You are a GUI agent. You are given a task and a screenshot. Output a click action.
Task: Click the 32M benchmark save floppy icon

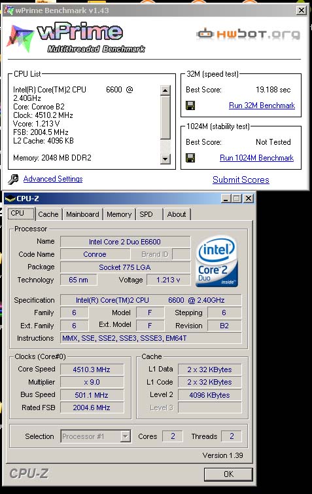[190, 105]
